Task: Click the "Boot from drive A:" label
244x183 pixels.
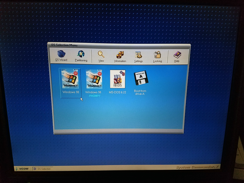Action: pos(140,92)
